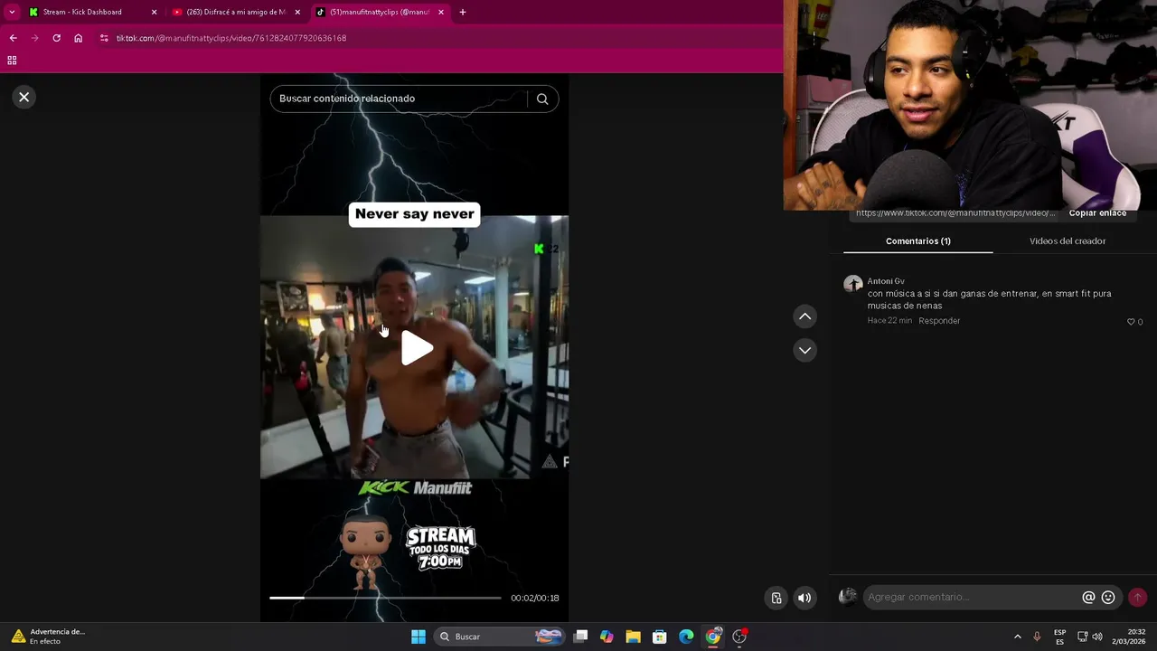
Task: Seek on the video progress bar
Action: pyautogui.click(x=385, y=598)
